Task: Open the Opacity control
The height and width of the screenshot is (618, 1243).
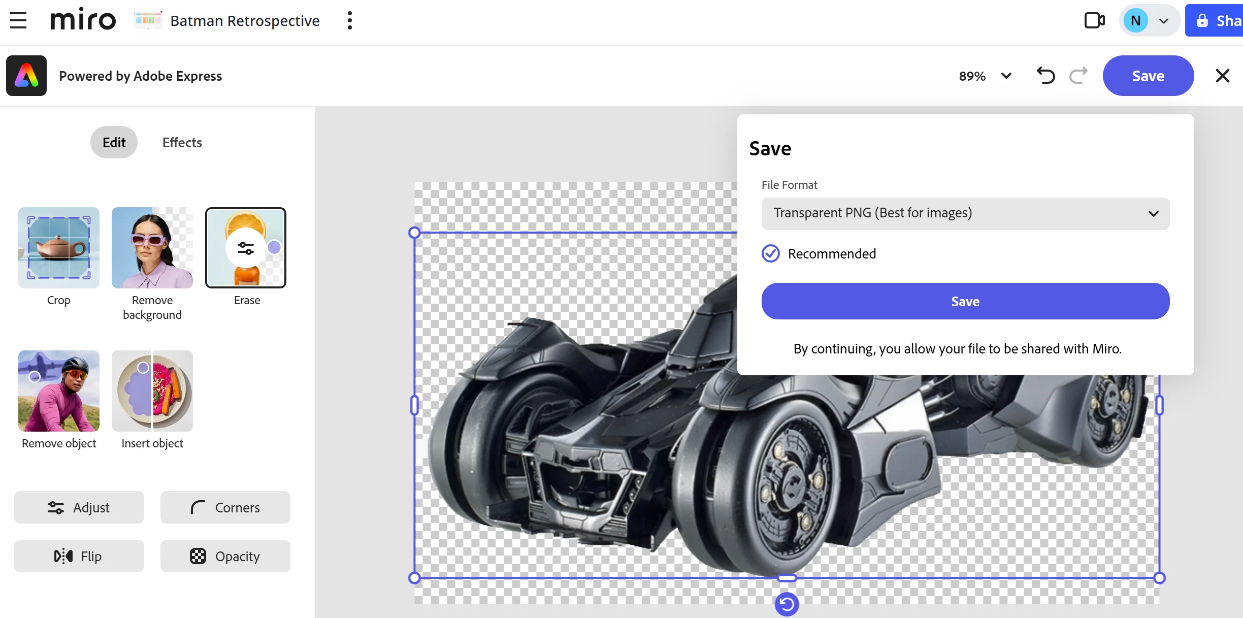Action: pos(225,556)
